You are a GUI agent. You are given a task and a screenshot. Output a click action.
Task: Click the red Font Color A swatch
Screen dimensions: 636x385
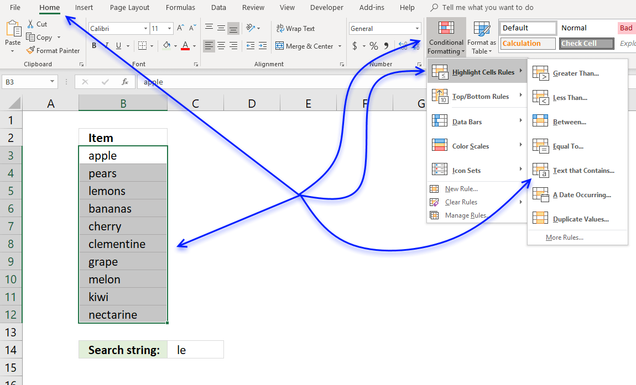click(x=185, y=46)
